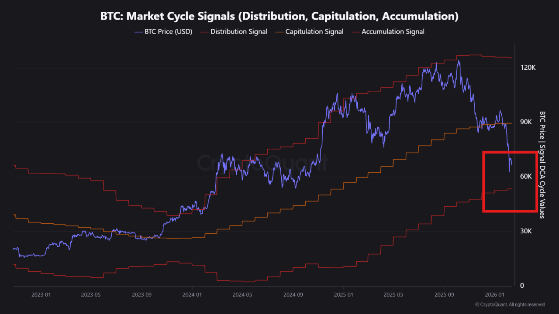Select the 90K y-axis tick label

coord(525,122)
